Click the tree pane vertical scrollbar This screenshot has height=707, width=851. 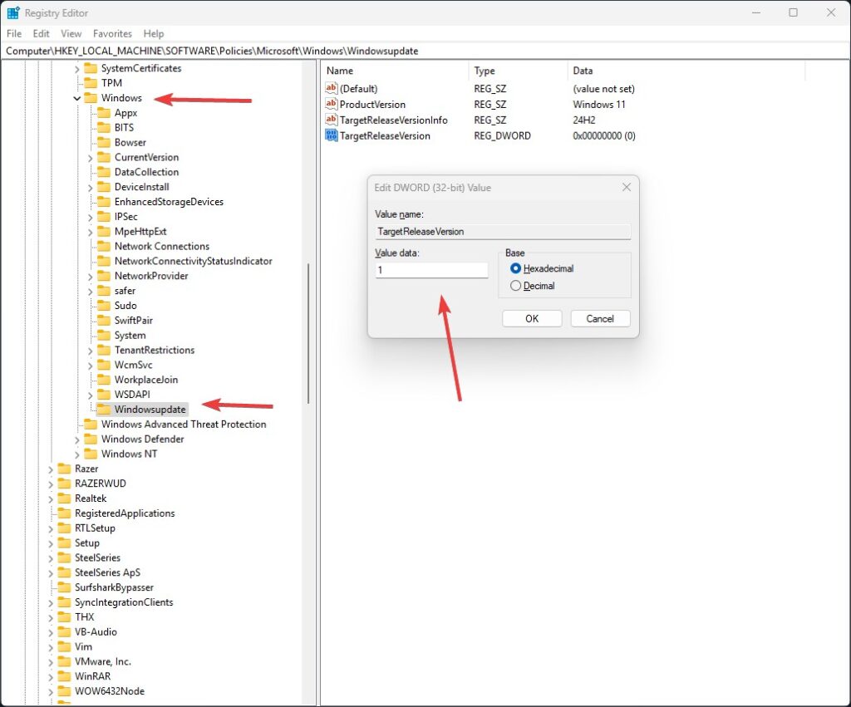point(308,333)
